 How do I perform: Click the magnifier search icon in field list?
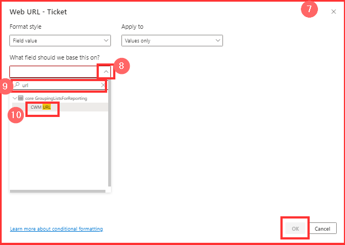(17, 86)
